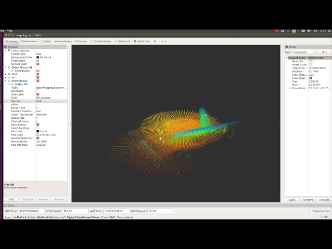332x249 pixels.
Task: Toggle the Focal Shape Fixed Size checkbox
Action: [310, 78]
